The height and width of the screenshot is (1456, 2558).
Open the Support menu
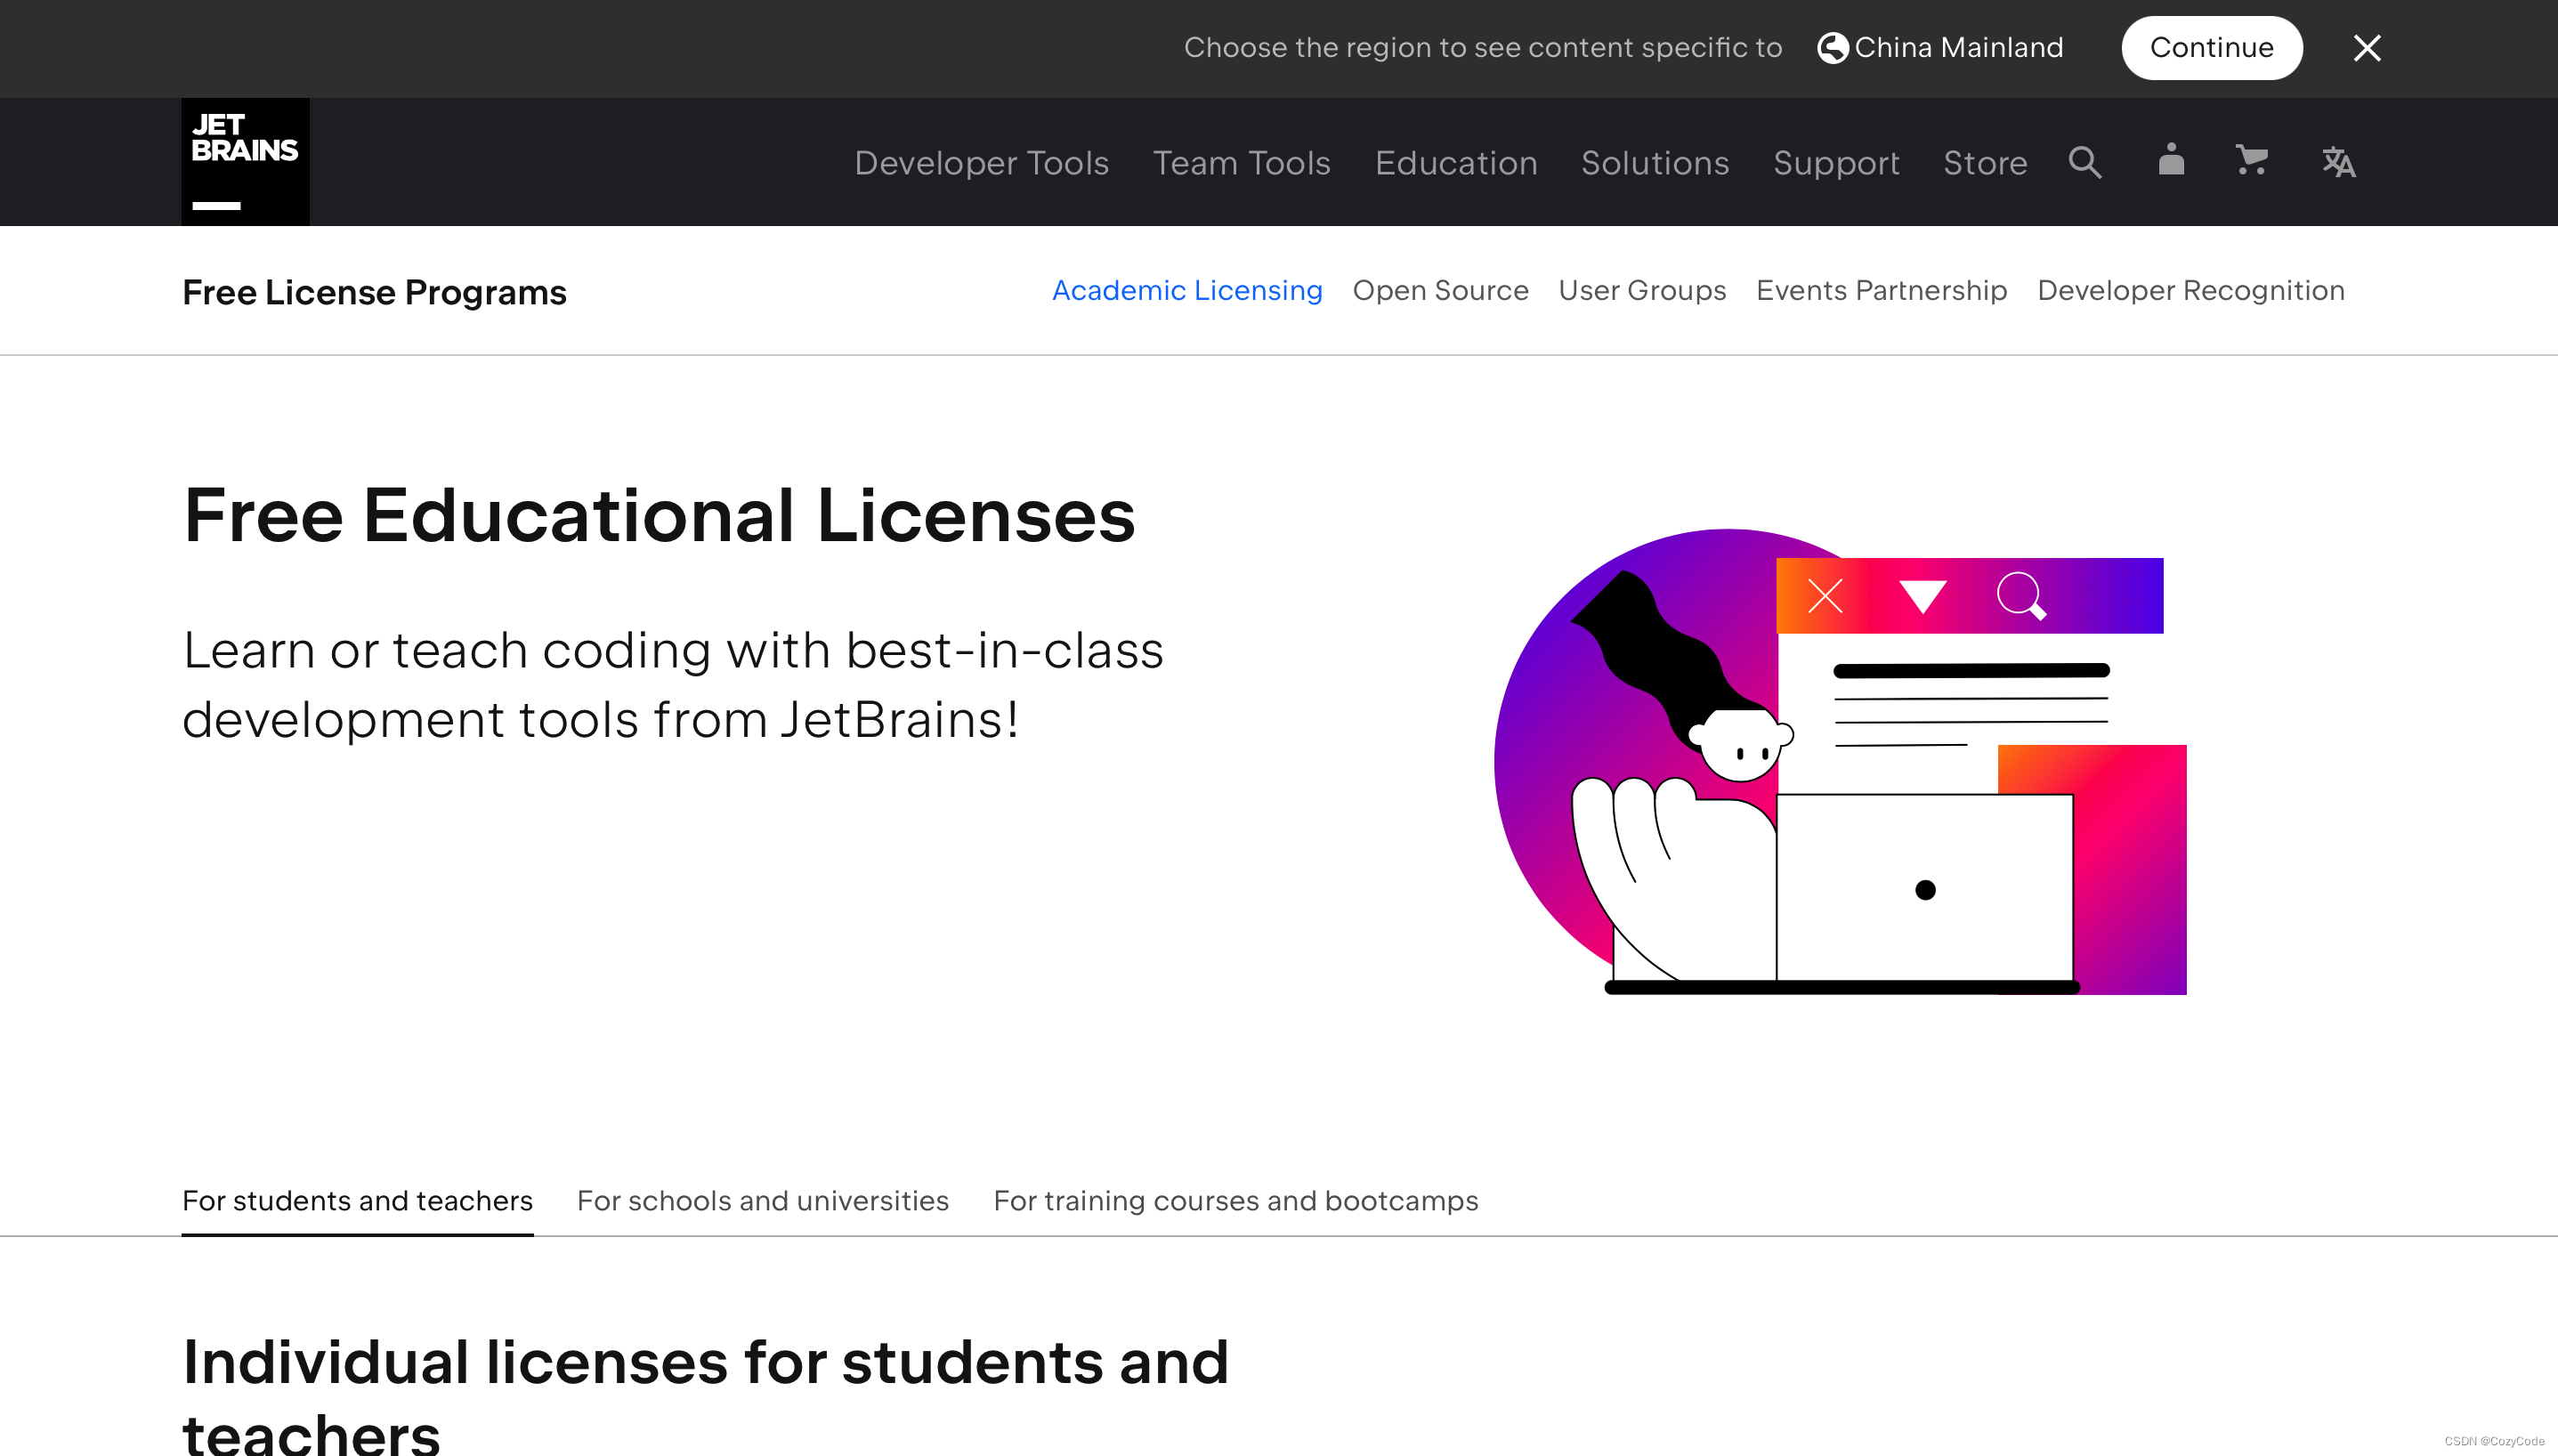[x=1836, y=163]
